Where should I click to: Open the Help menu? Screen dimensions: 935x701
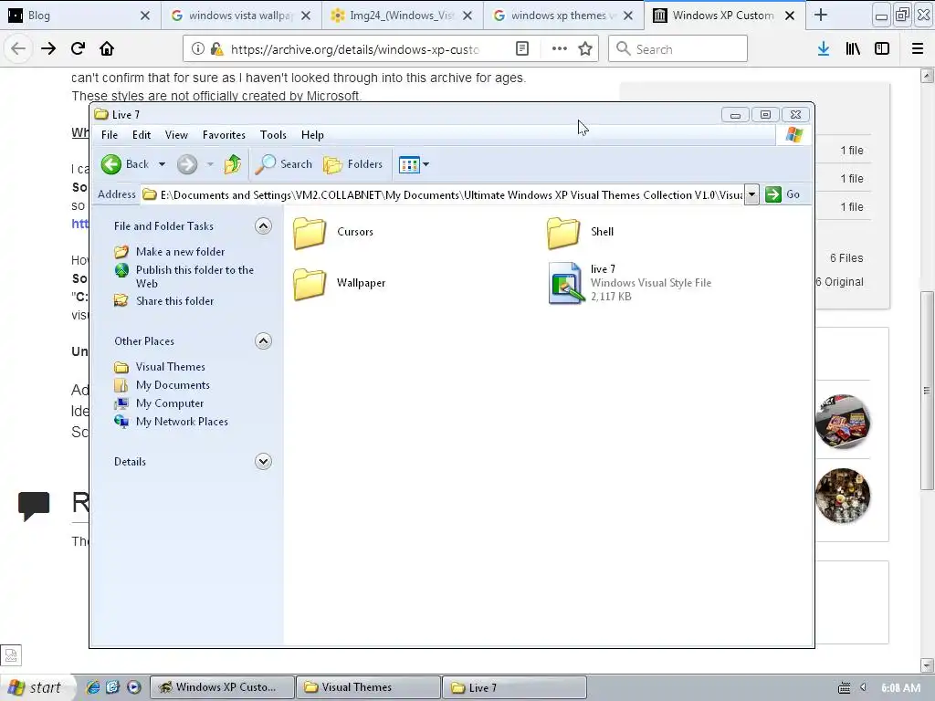(x=312, y=135)
